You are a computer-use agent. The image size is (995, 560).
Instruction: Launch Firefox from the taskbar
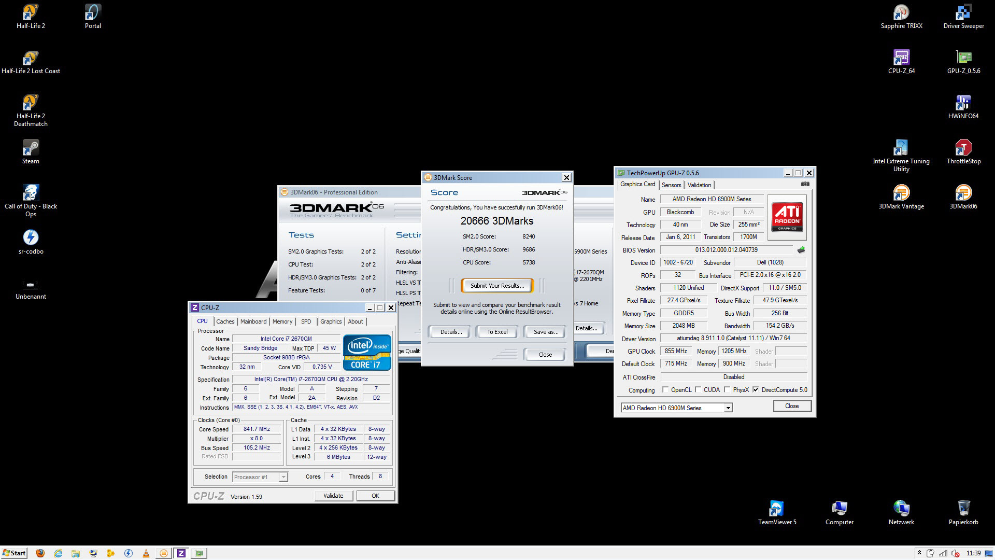[40, 553]
